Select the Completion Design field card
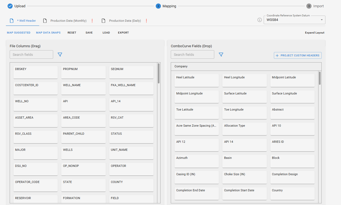 [292, 177]
